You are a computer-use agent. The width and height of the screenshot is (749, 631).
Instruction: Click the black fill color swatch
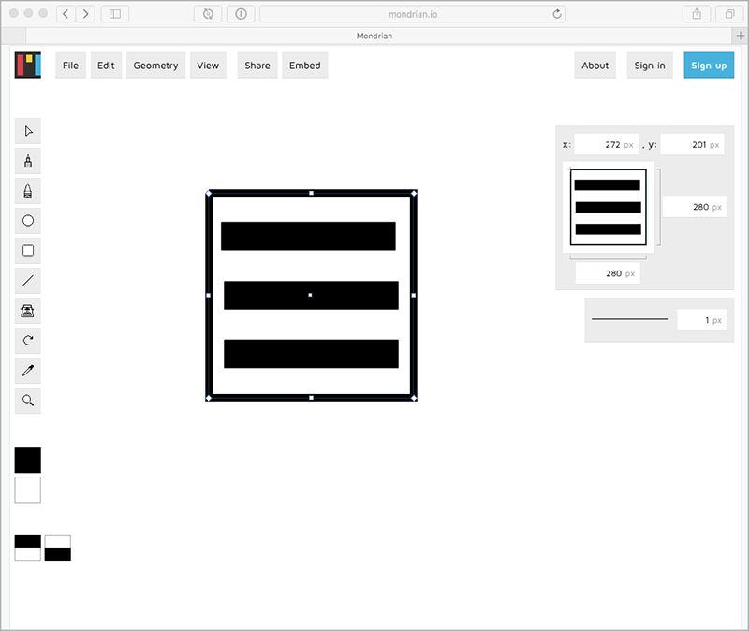click(28, 460)
